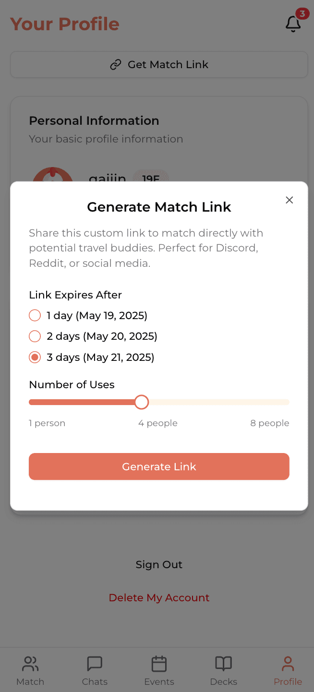Screen dimensions: 314x692
Task: Click the chain link icon beside Get Match Link
Action: (x=116, y=64)
